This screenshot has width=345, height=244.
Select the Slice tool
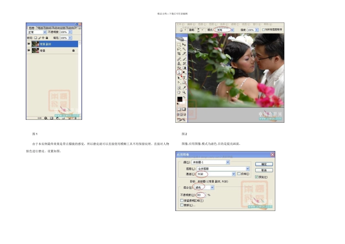(x=184, y=53)
